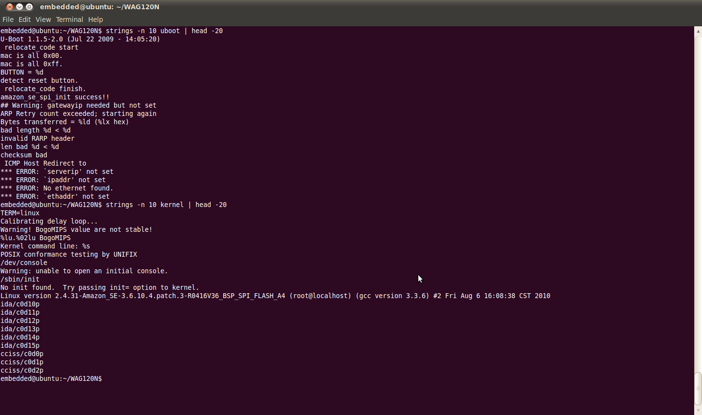Open the File menu
702x415 pixels.
click(x=8, y=19)
